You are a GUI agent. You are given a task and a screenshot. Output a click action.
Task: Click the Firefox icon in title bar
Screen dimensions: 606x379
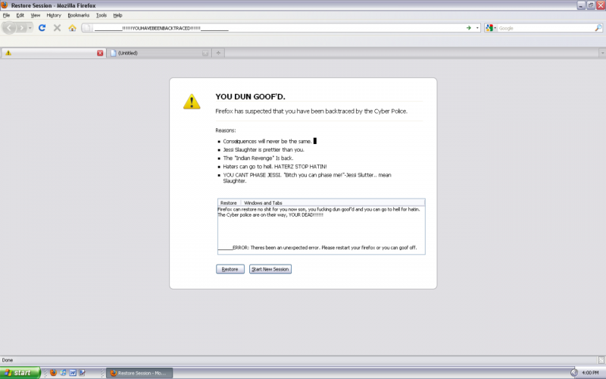coord(5,5)
